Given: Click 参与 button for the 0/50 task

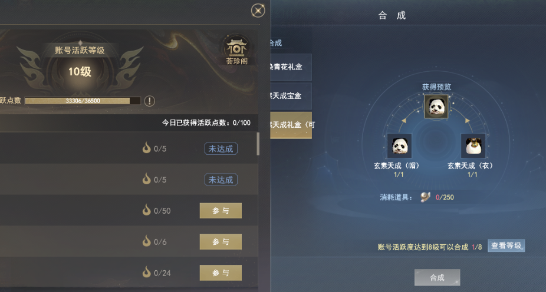Looking at the screenshot, I should click(x=221, y=211).
